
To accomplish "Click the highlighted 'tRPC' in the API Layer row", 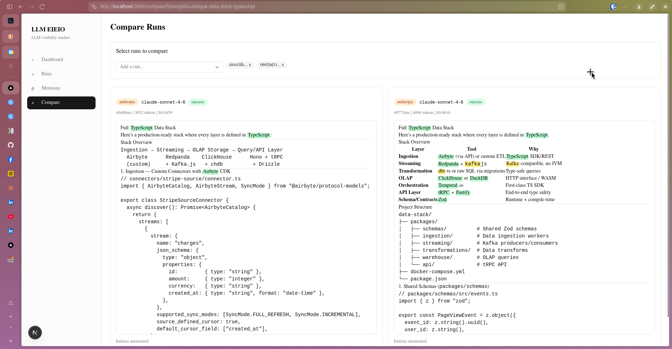I will (x=444, y=192).
